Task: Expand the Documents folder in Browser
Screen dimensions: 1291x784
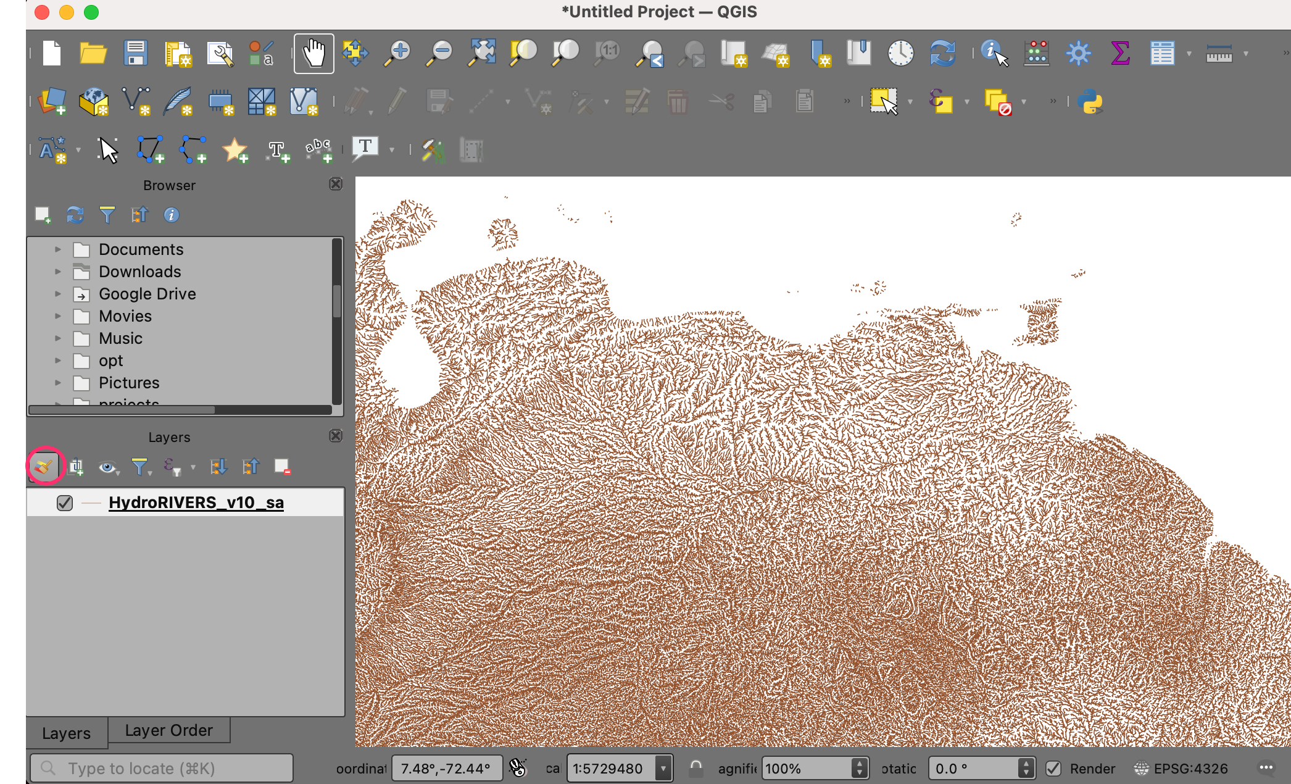Action: click(x=58, y=249)
